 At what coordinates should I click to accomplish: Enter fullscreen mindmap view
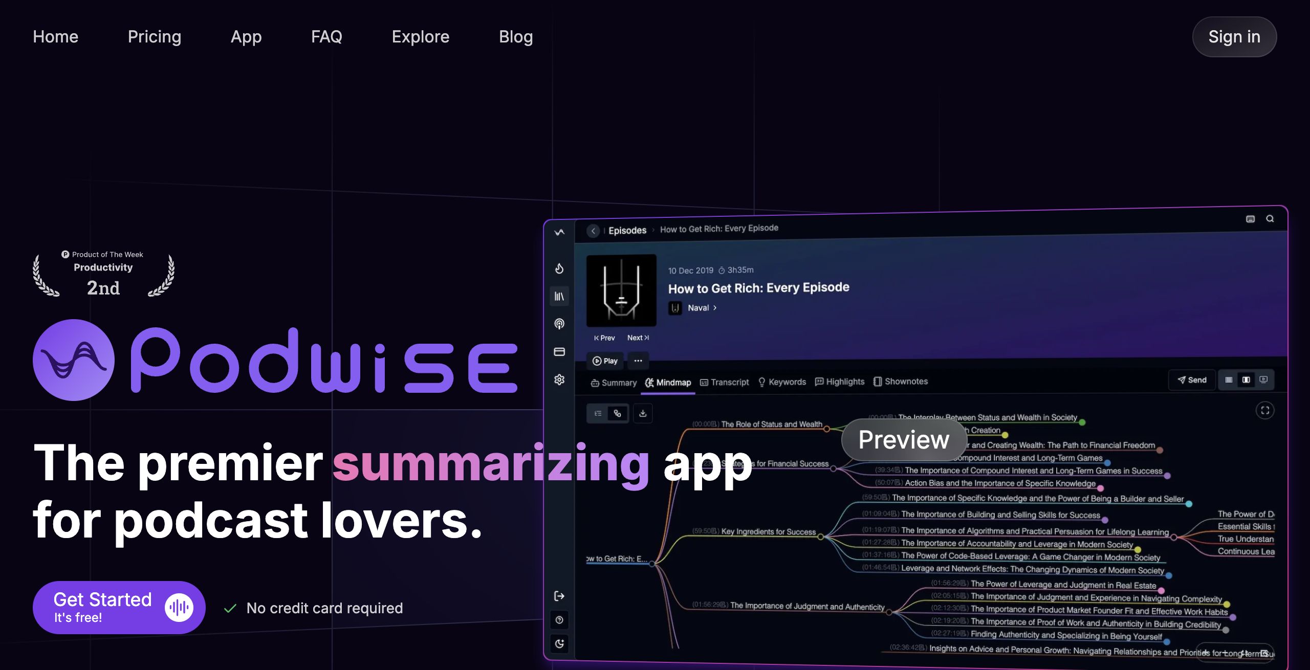[1265, 410]
